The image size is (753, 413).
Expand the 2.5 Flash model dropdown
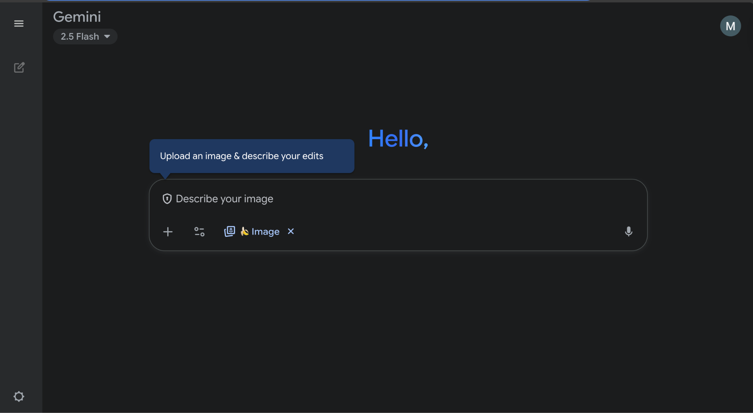click(x=85, y=36)
